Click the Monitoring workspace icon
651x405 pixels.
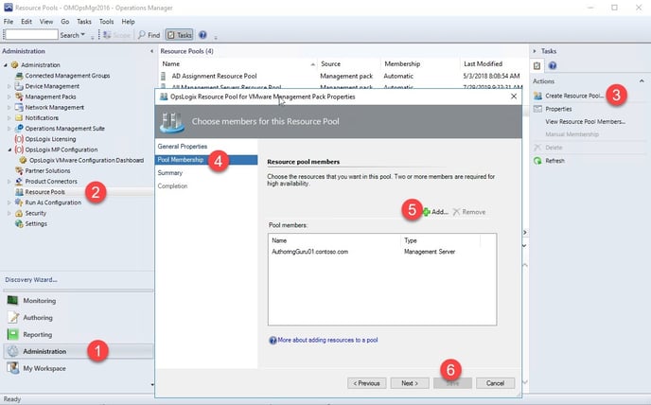13,300
